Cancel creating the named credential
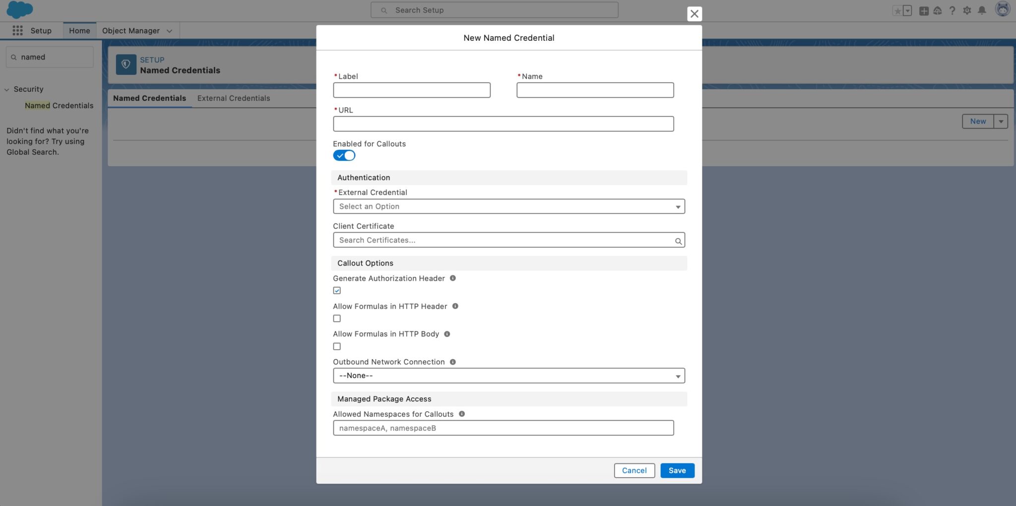The height and width of the screenshot is (506, 1016). (634, 470)
